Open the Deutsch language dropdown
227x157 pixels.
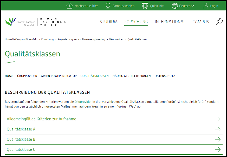coord(187,6)
